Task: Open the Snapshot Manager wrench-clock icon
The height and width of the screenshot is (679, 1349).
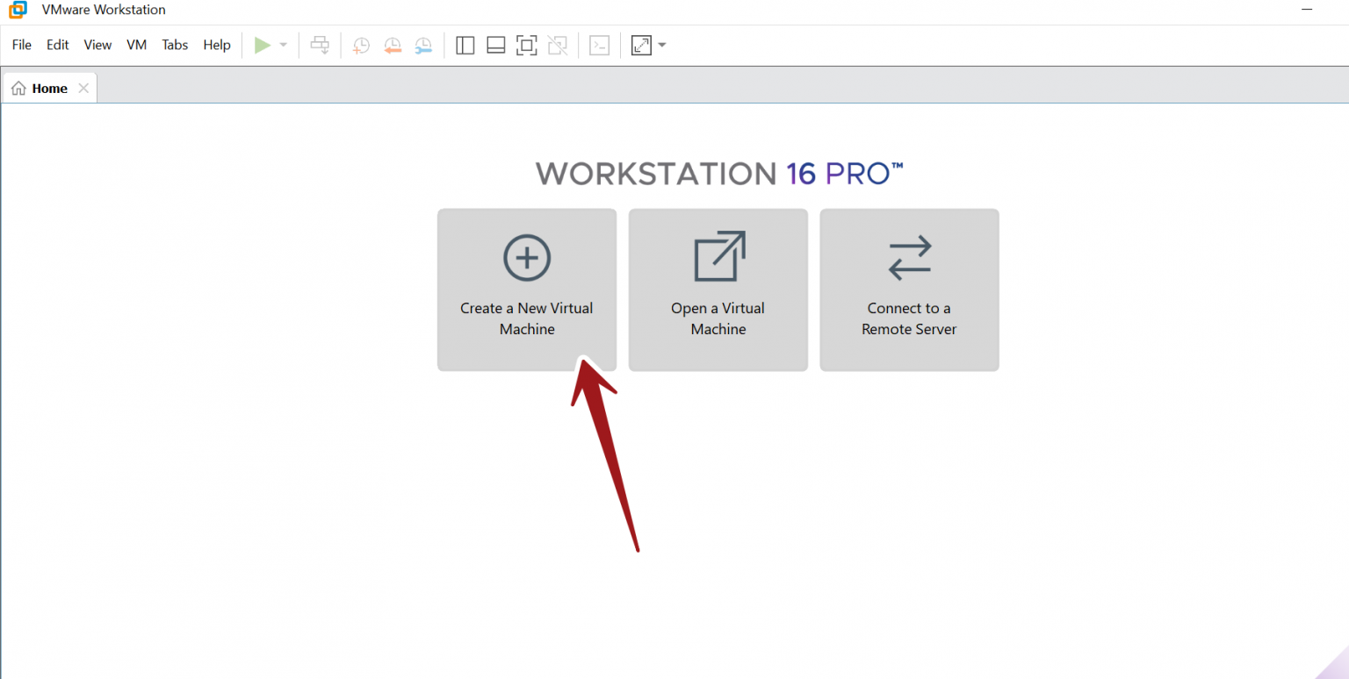Action: [x=422, y=45]
